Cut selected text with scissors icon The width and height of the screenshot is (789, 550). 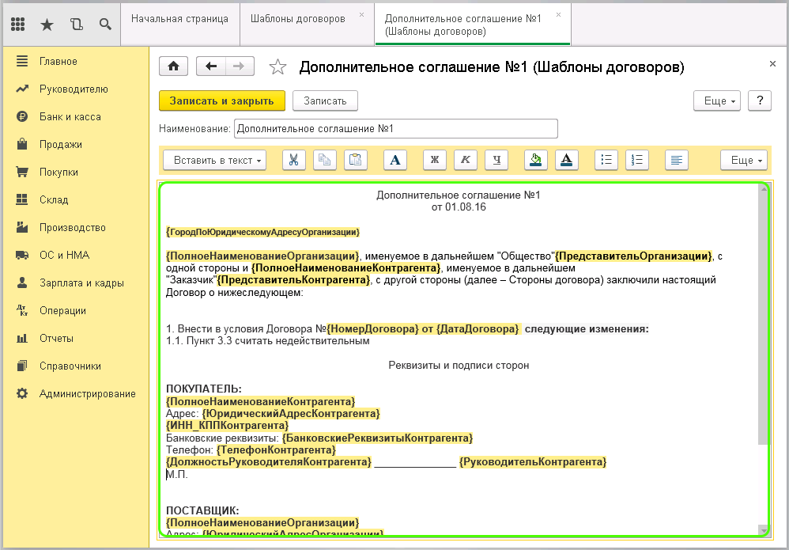coord(294,160)
